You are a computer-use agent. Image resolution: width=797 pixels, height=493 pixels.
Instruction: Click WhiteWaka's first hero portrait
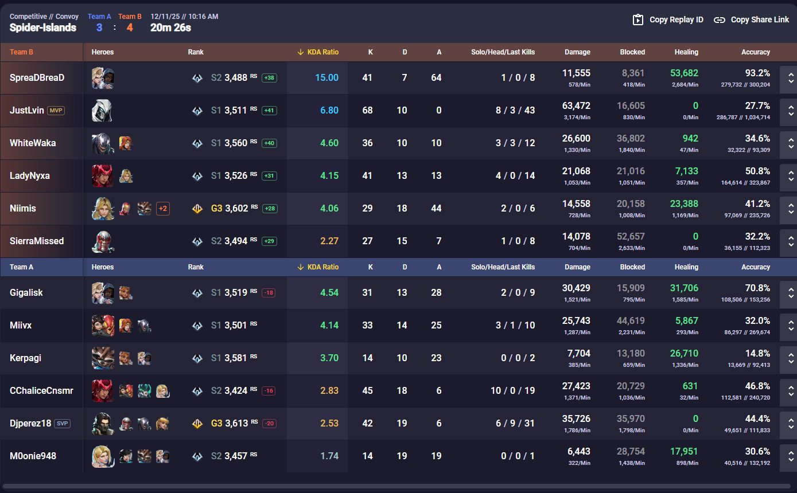pyautogui.click(x=103, y=143)
